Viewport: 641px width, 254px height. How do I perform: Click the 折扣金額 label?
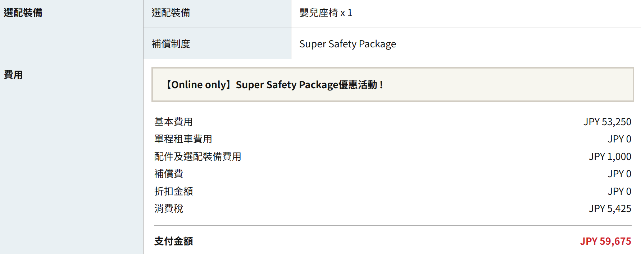173,192
